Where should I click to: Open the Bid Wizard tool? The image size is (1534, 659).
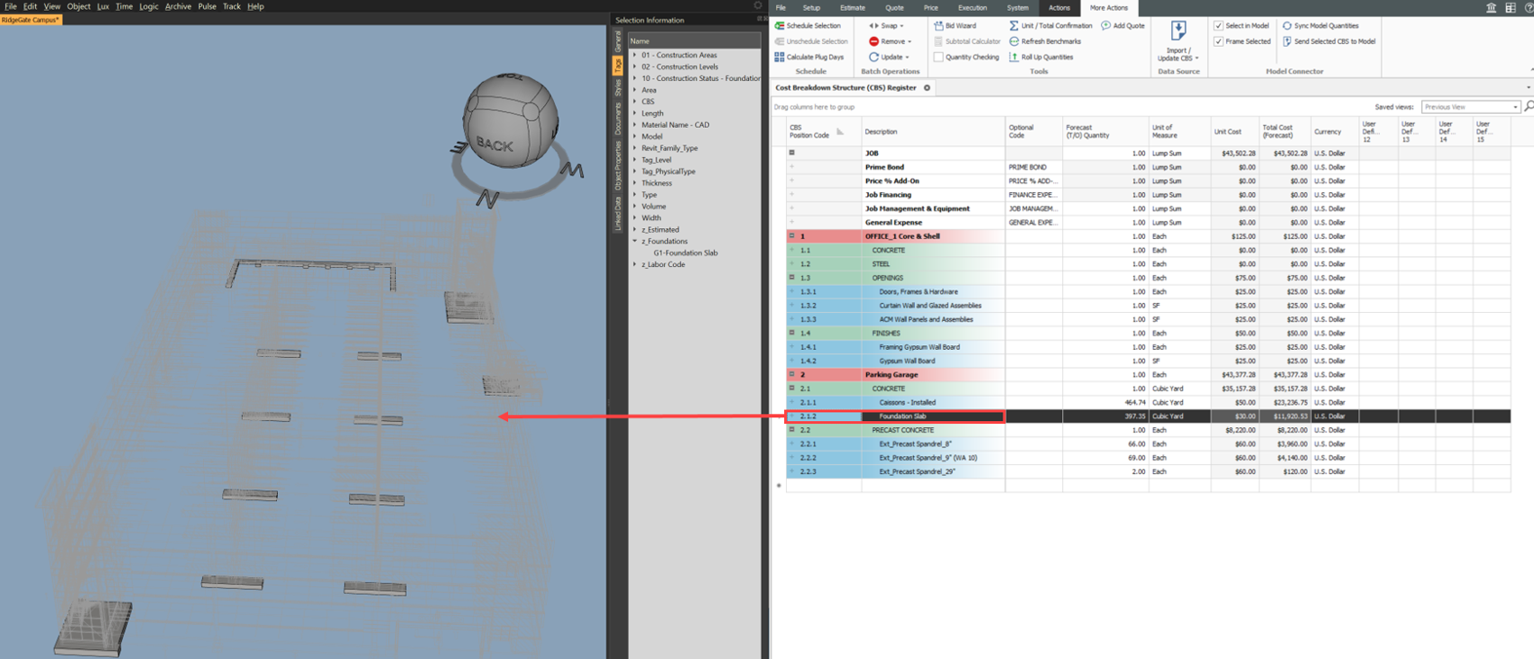click(x=938, y=26)
